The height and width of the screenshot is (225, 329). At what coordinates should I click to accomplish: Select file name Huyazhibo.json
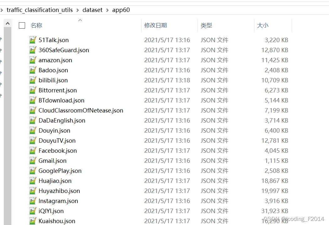[x=59, y=191]
